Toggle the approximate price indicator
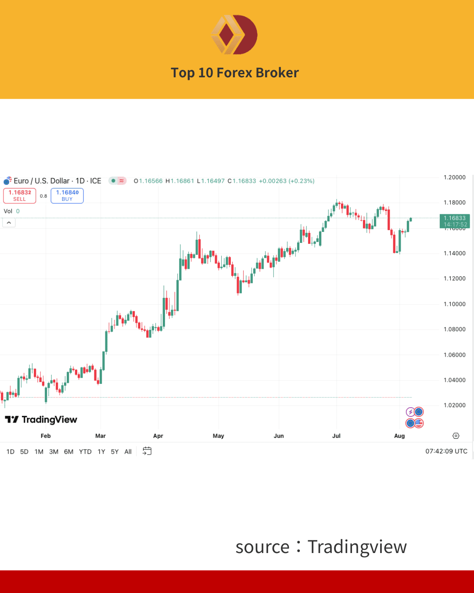Screen dimensions: 474x593 pyautogui.click(x=122, y=181)
